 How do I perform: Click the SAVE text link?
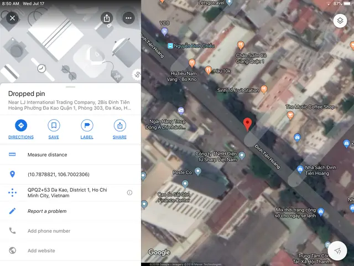(x=54, y=137)
